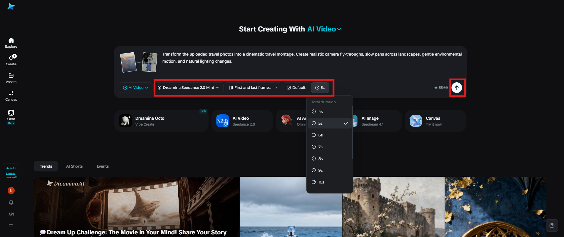Click the duration list scrollbar
This screenshot has height=237, width=564.
coord(352,132)
